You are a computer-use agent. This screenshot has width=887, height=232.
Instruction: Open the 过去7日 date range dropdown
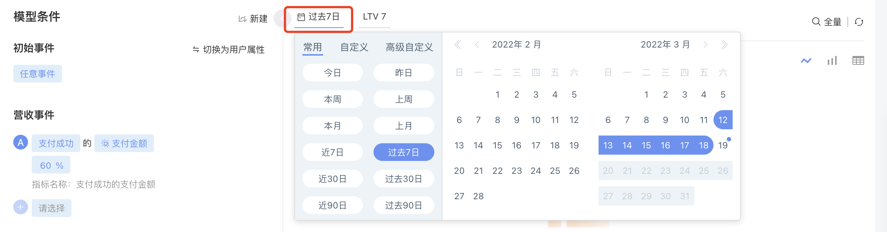coord(319,17)
